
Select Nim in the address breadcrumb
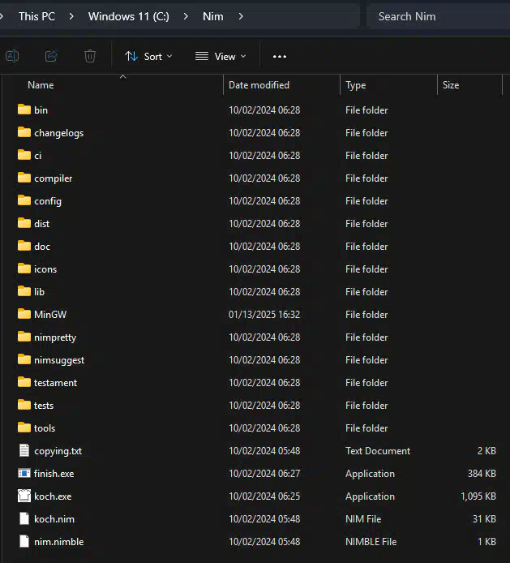[x=212, y=16]
